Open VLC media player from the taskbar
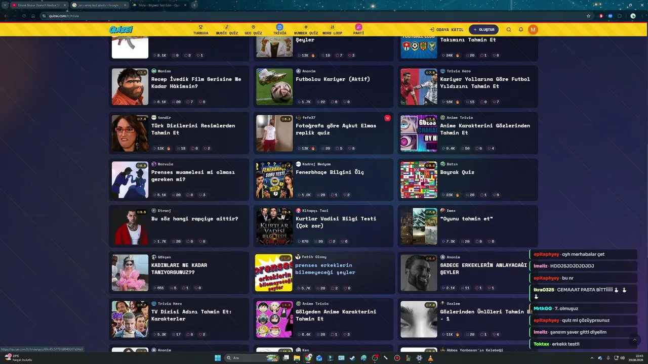This screenshot has height=364, width=648. [430, 358]
